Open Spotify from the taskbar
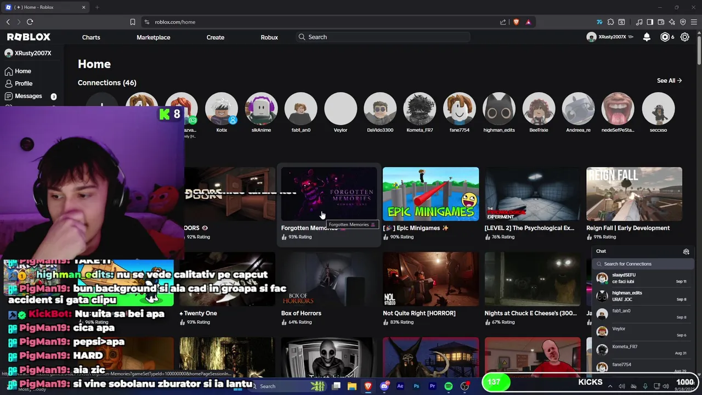Viewport: 702px width, 395px height. click(449, 386)
